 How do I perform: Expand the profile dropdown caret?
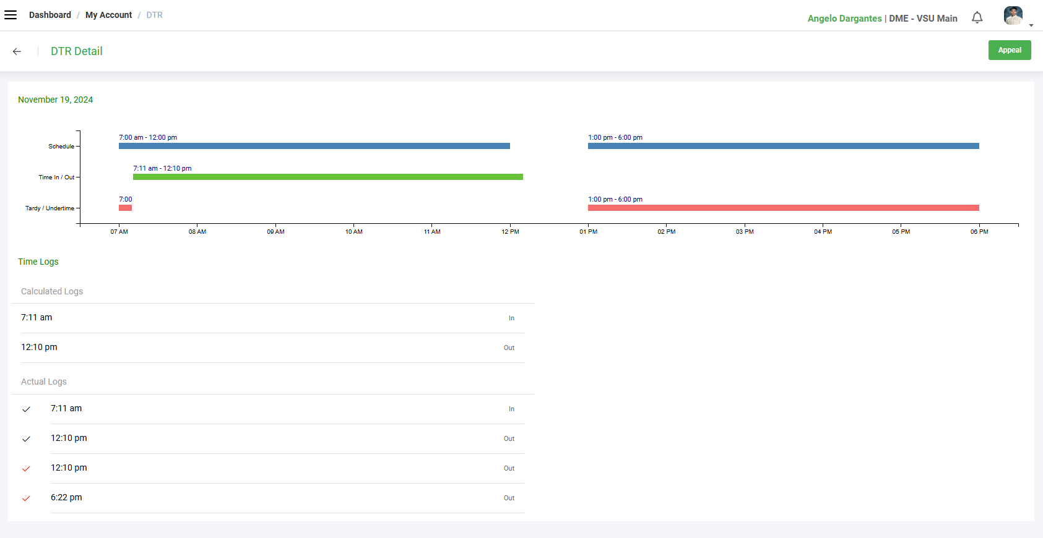(1031, 25)
